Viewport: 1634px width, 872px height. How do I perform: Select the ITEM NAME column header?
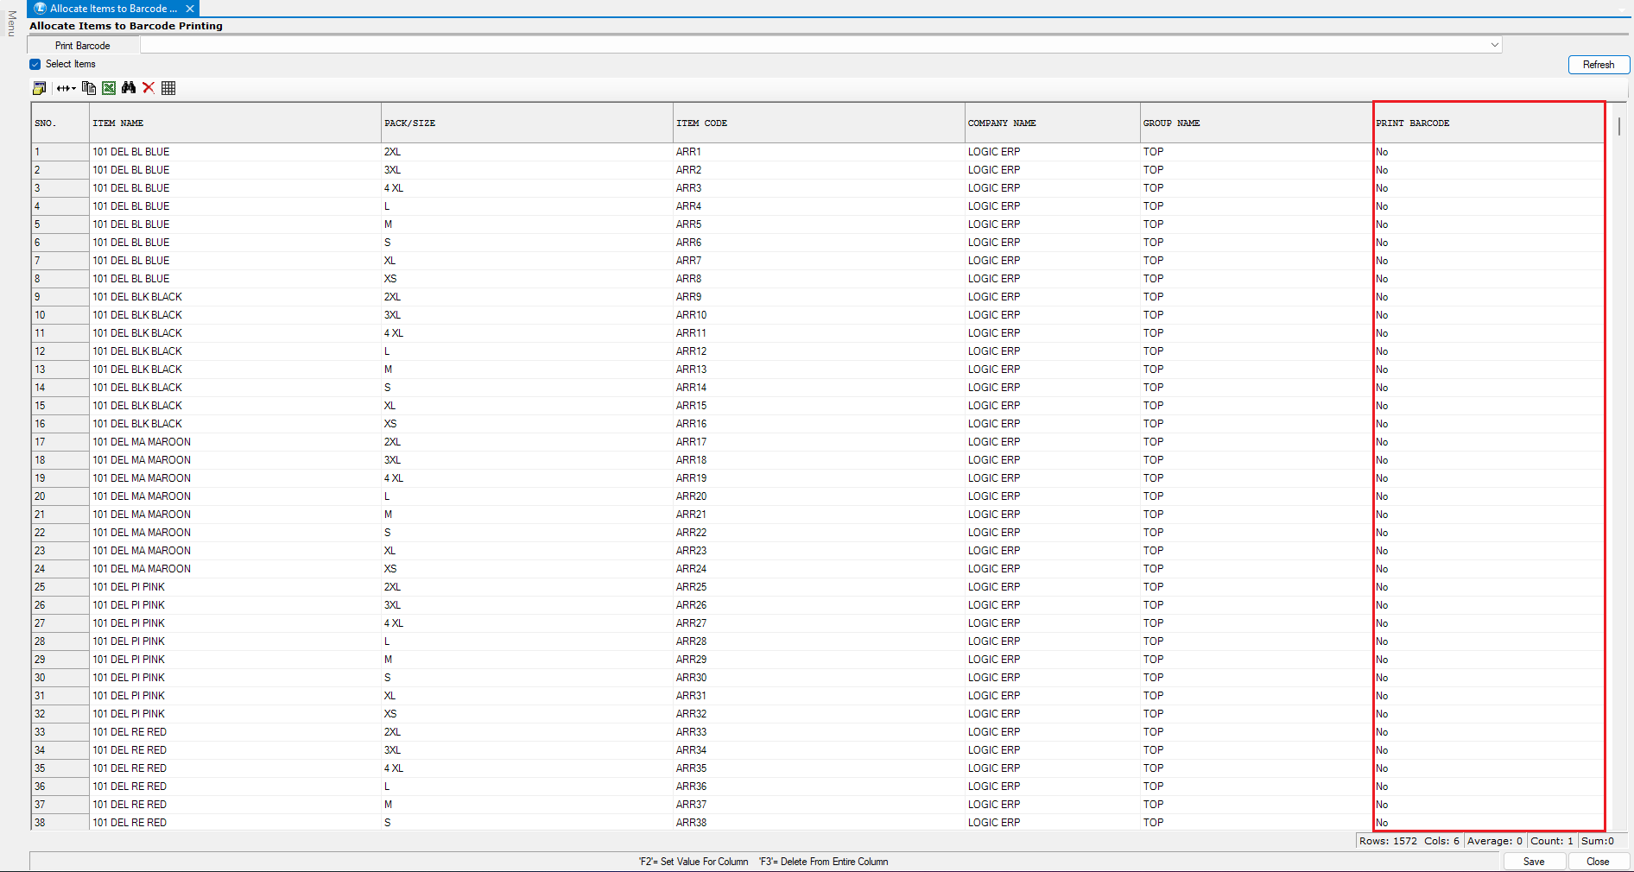(x=234, y=123)
